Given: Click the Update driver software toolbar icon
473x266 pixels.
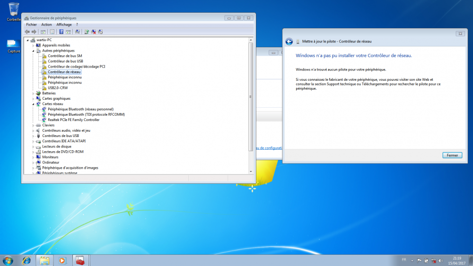Looking at the screenshot, I should 87,32.
